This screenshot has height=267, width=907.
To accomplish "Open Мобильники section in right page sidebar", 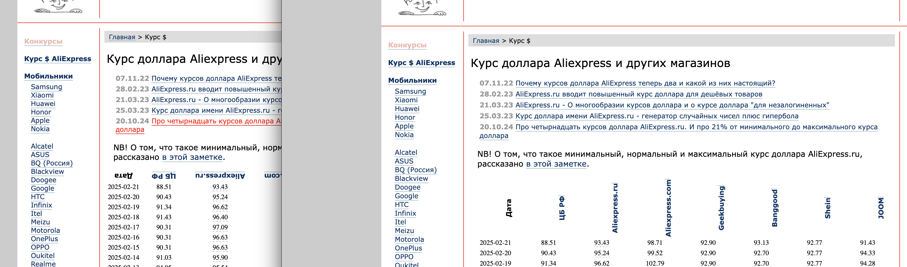I will [x=412, y=80].
